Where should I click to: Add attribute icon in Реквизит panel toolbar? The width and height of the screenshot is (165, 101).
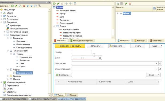(118, 4)
